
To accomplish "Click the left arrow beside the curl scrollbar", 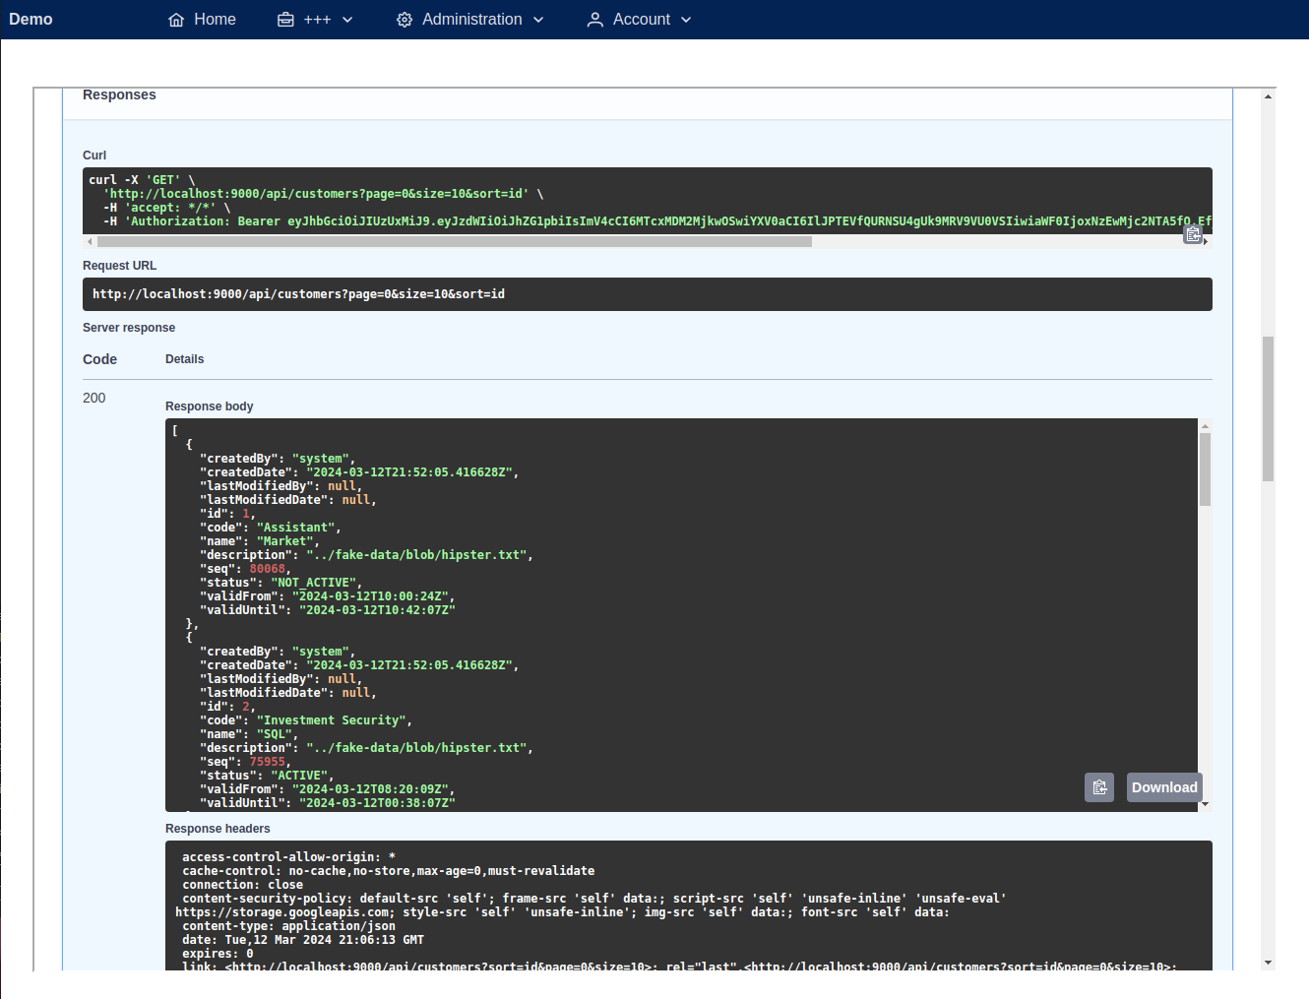I will [x=89, y=241].
